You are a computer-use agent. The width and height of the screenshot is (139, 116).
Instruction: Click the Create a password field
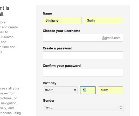(83, 55)
